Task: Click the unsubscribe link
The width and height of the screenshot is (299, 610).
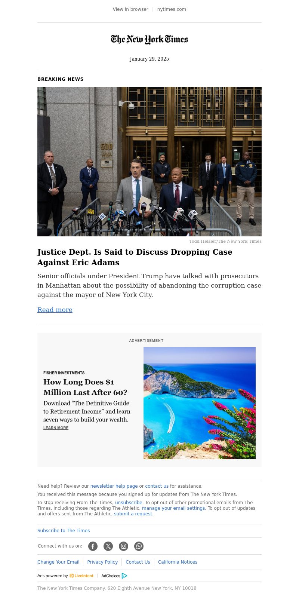Action: (x=129, y=503)
